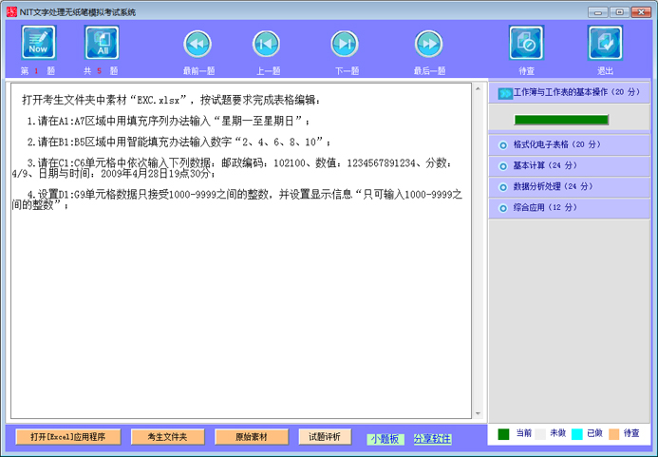Open the 分享软件 link

click(432, 439)
